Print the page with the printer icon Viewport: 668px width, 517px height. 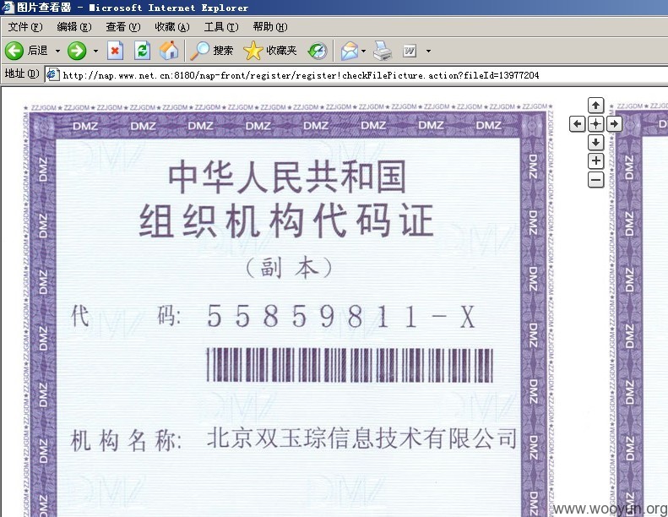383,52
